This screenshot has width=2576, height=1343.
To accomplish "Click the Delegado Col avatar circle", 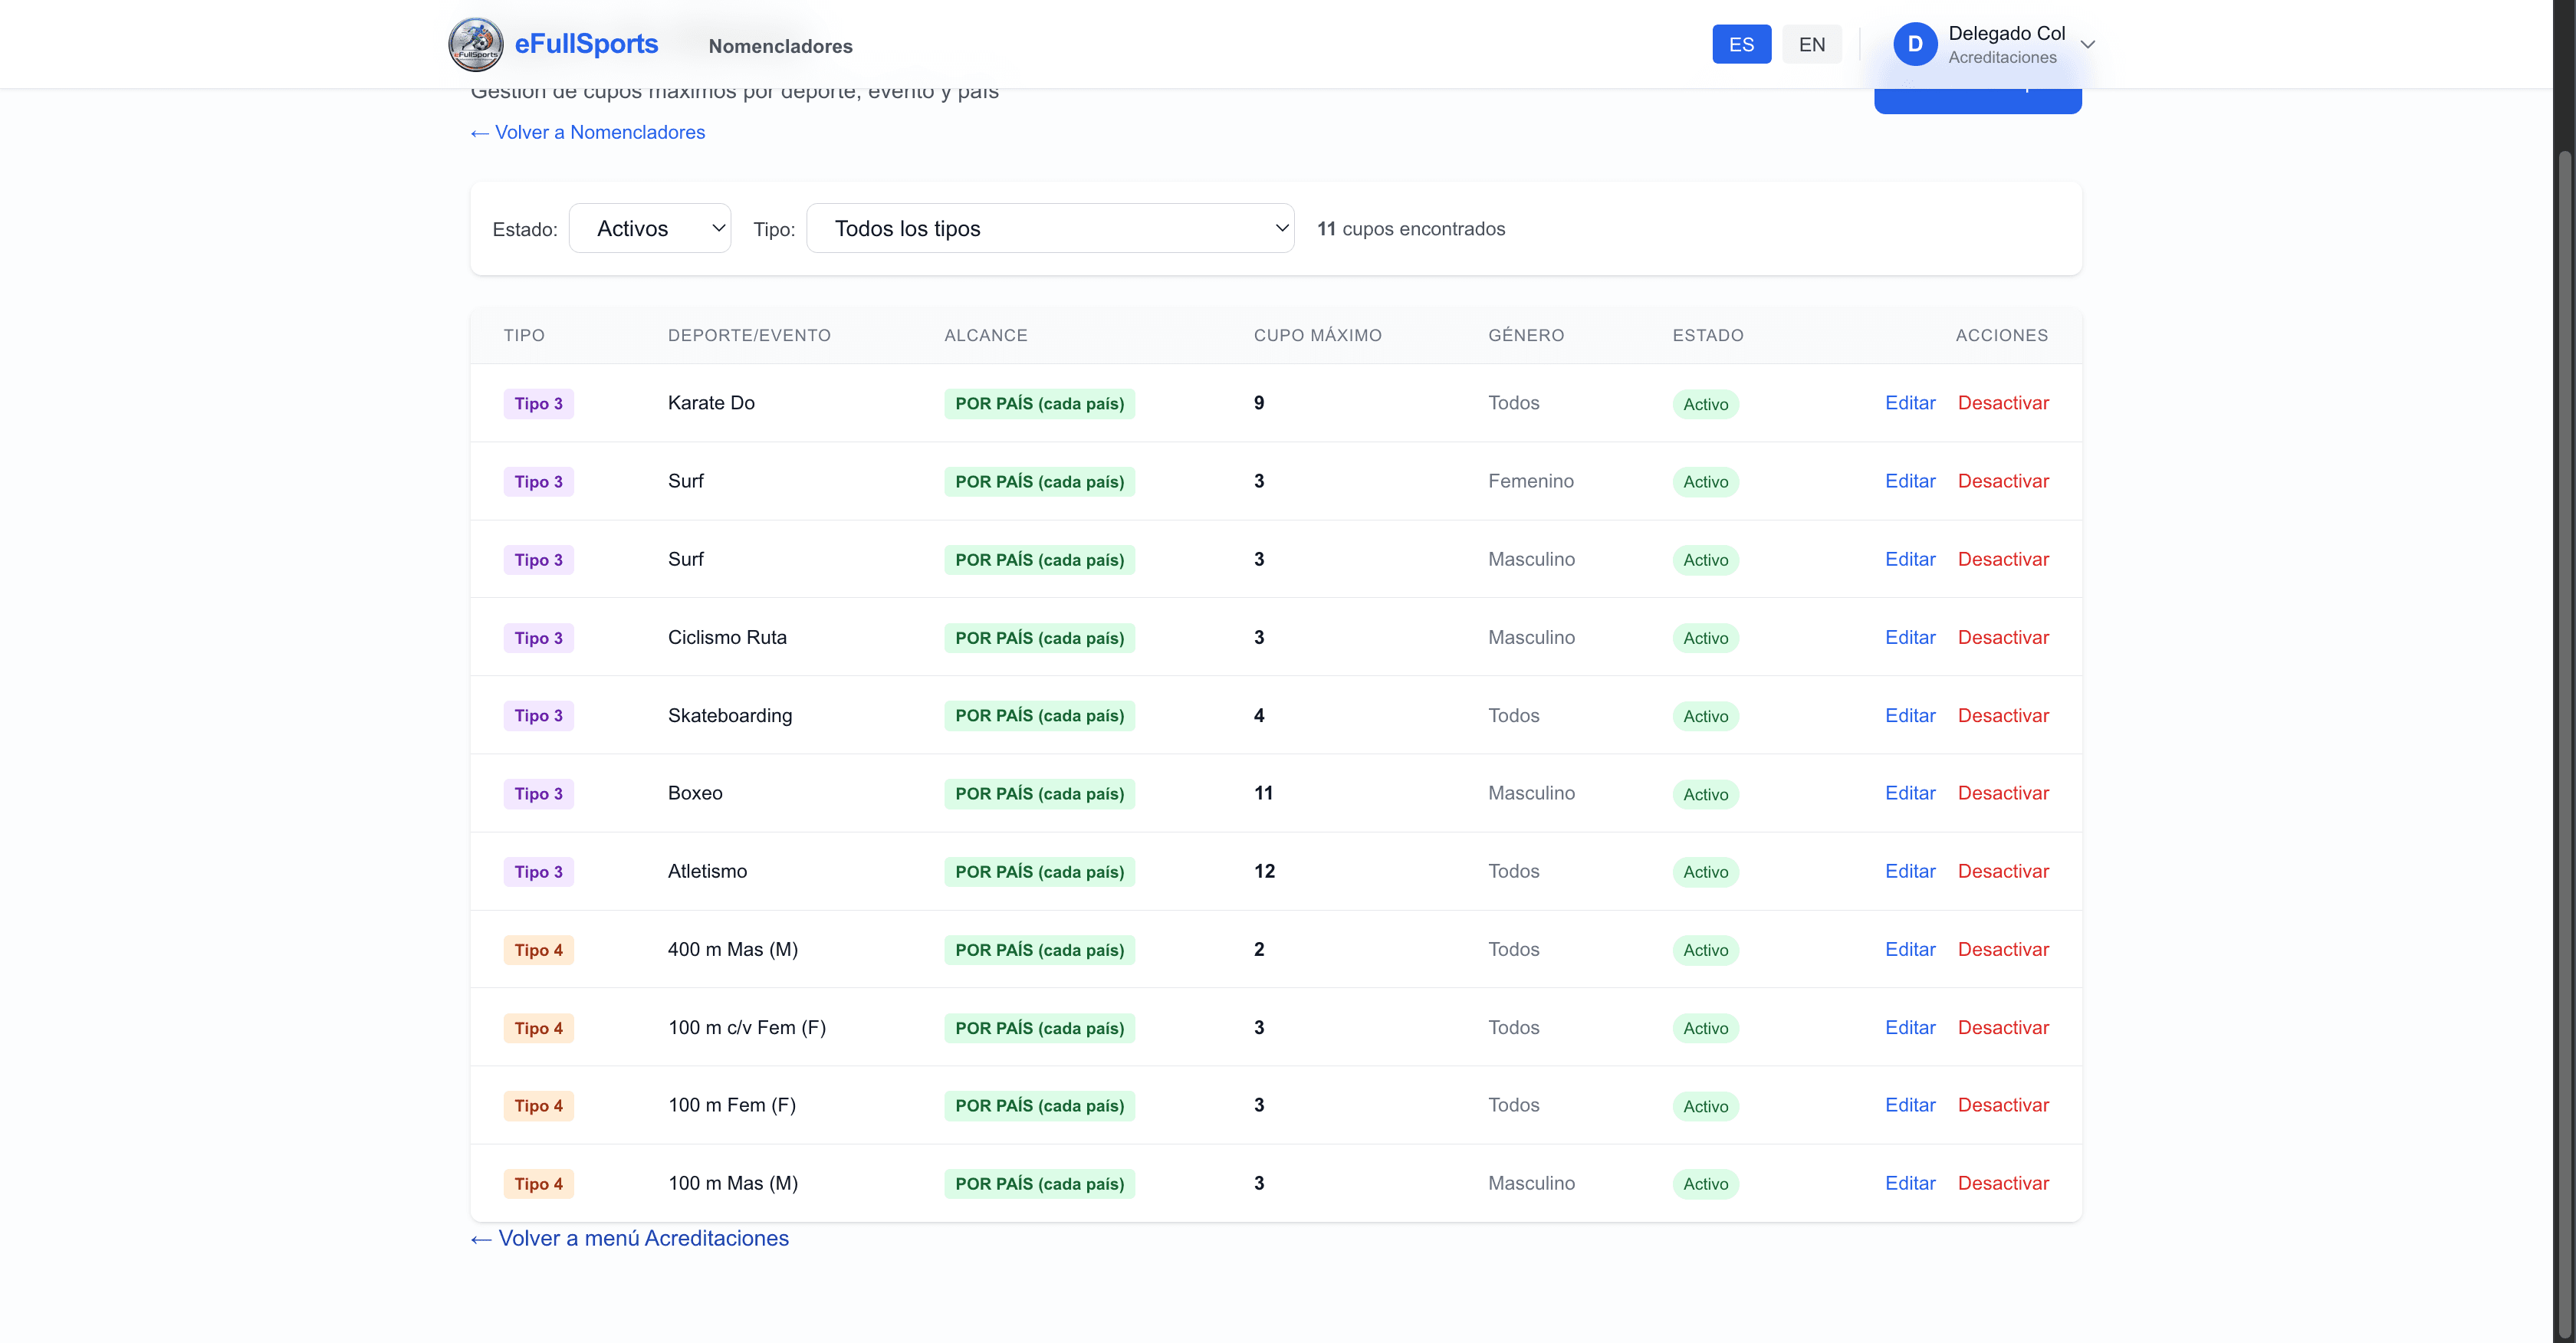I will (1915, 44).
